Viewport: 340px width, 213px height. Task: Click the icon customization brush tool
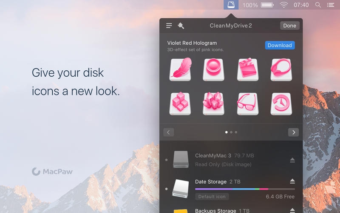[x=181, y=26]
